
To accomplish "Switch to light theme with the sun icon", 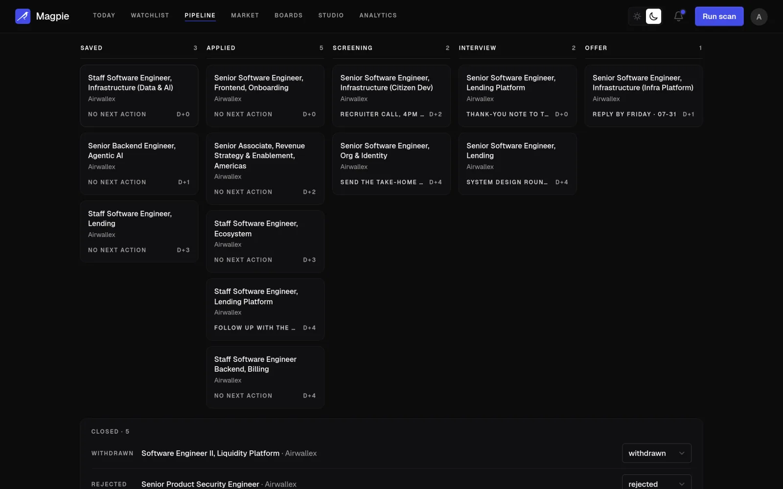I will 637,17.
